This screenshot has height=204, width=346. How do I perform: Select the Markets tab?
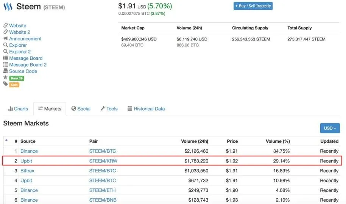pyautogui.click(x=50, y=109)
